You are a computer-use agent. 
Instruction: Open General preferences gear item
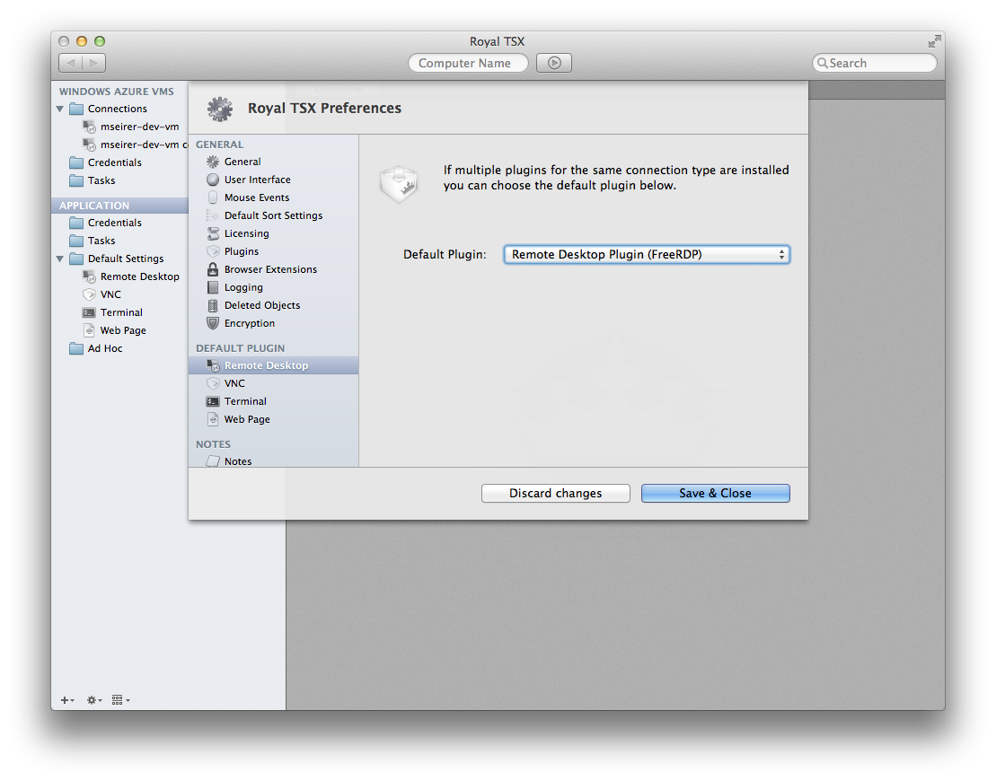point(273,162)
